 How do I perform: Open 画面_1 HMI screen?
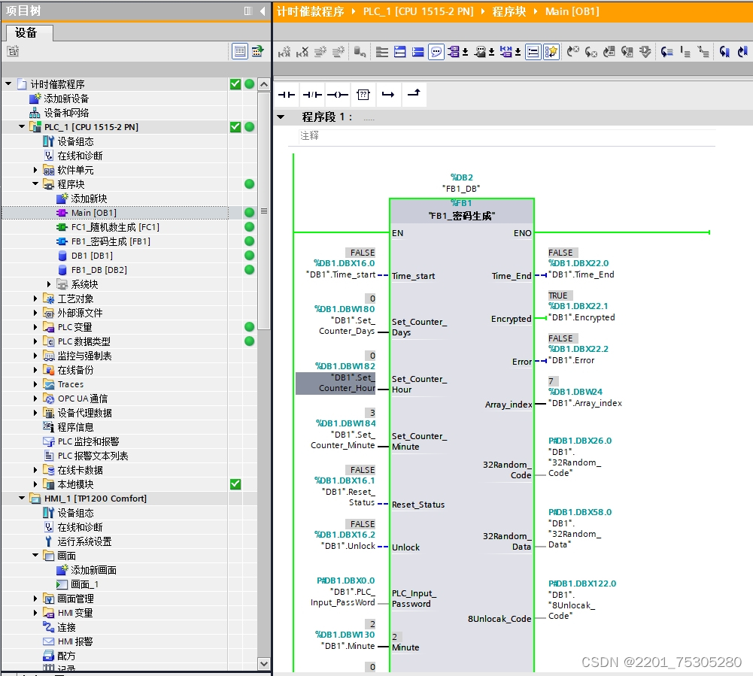(84, 584)
